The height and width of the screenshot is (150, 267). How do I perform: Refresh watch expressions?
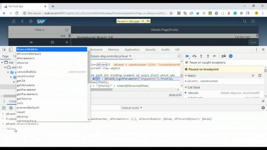(x=260, y=76)
